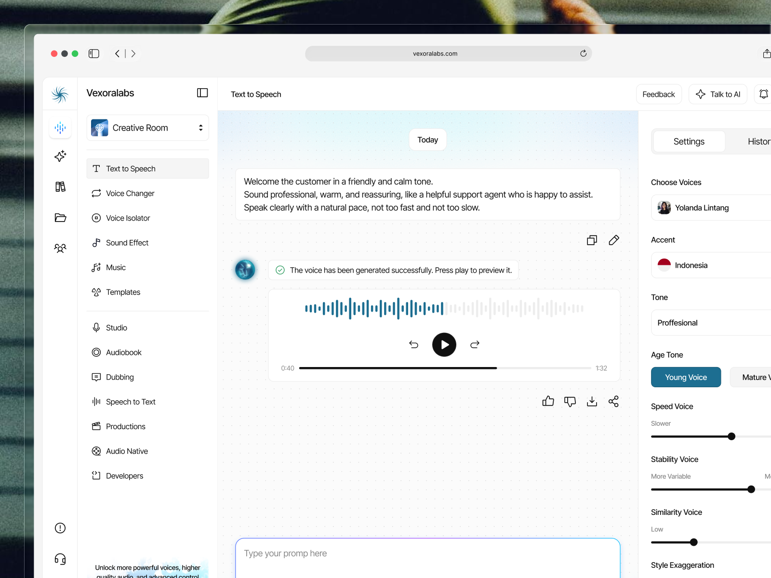Open Dubbing in sidebar

coord(147,377)
